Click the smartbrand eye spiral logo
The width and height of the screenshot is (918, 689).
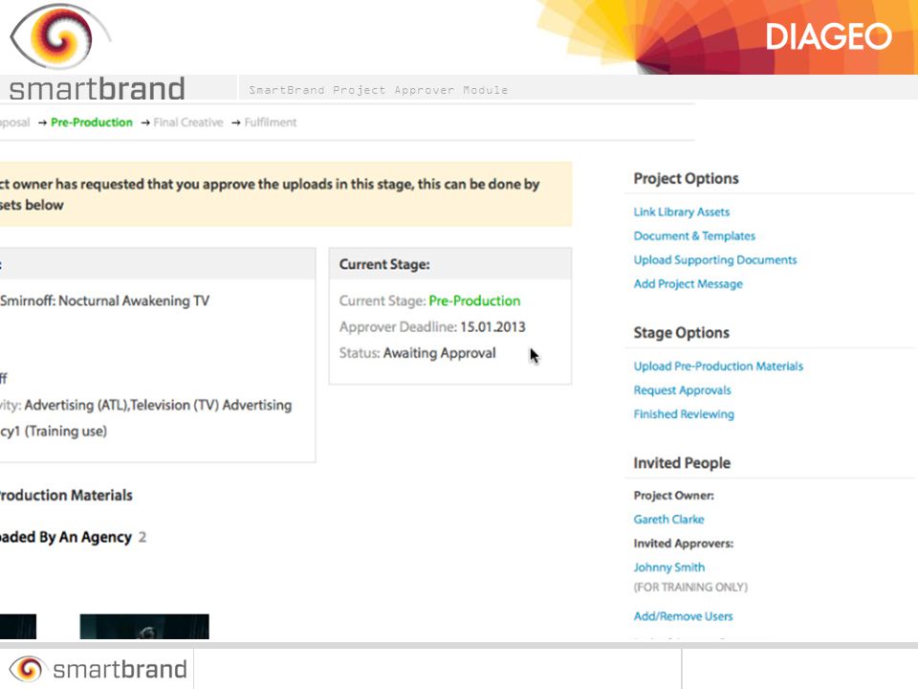tap(60, 36)
